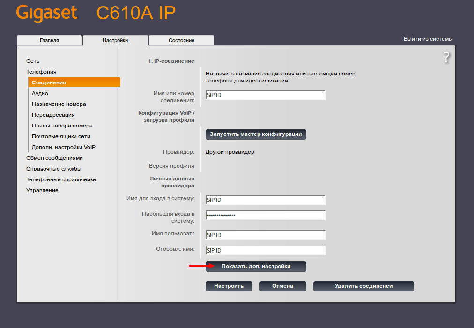This screenshot has width=474, height=328.
Task: Select the Настройки tab
Action: (115, 40)
